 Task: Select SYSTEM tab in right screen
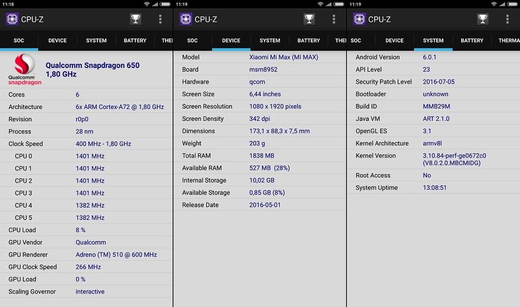point(433,40)
